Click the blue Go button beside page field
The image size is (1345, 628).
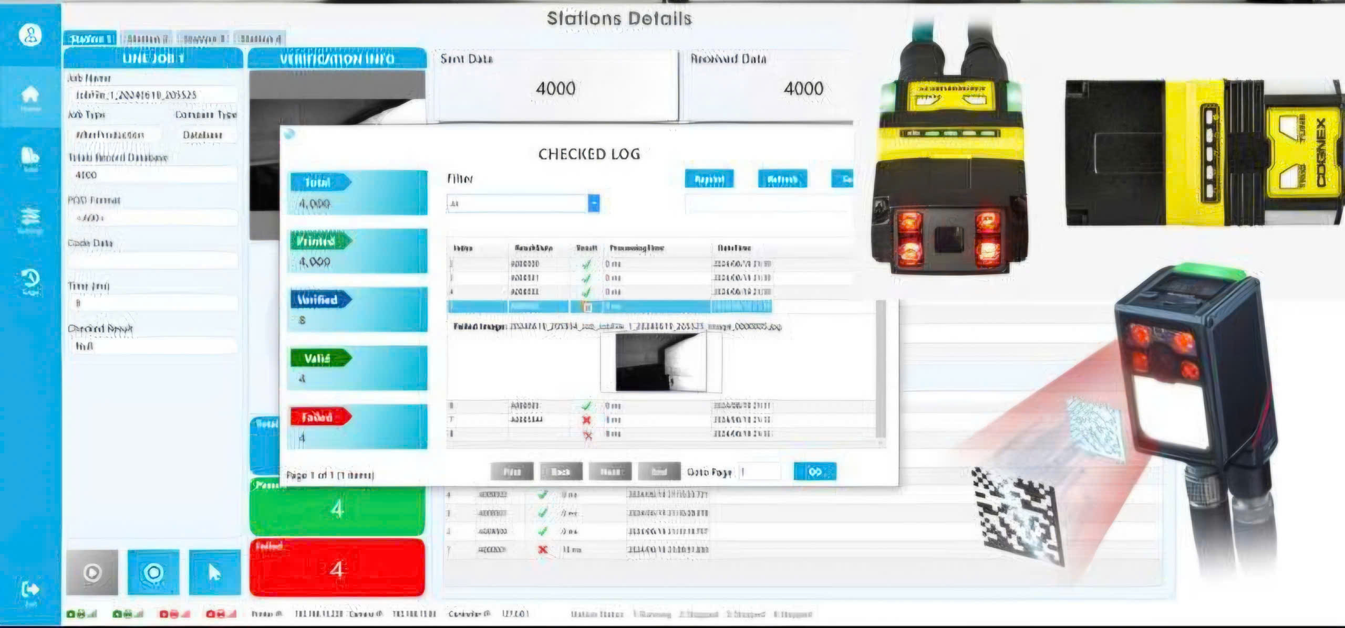pyautogui.click(x=814, y=472)
